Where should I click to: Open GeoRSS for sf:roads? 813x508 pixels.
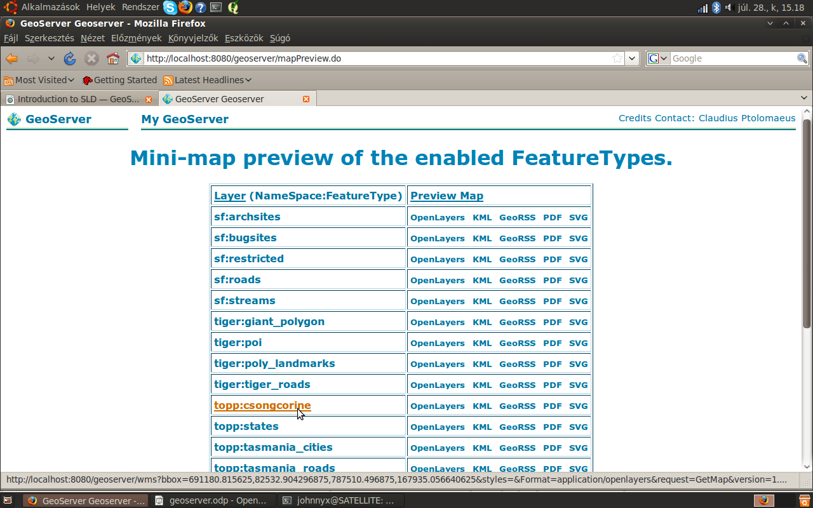(x=518, y=280)
